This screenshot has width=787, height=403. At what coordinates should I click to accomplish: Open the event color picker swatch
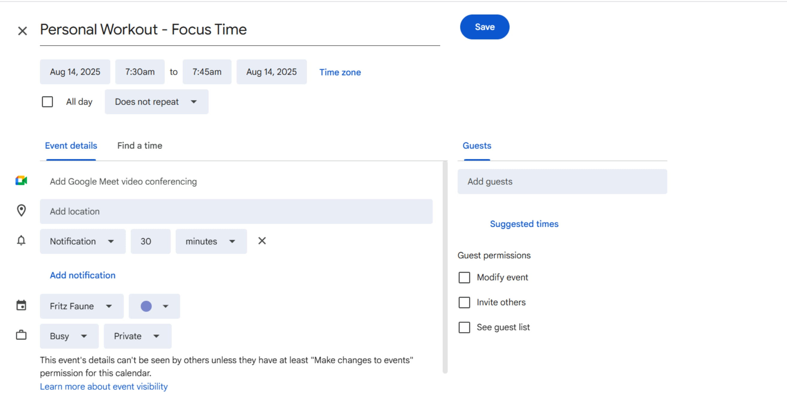click(154, 306)
